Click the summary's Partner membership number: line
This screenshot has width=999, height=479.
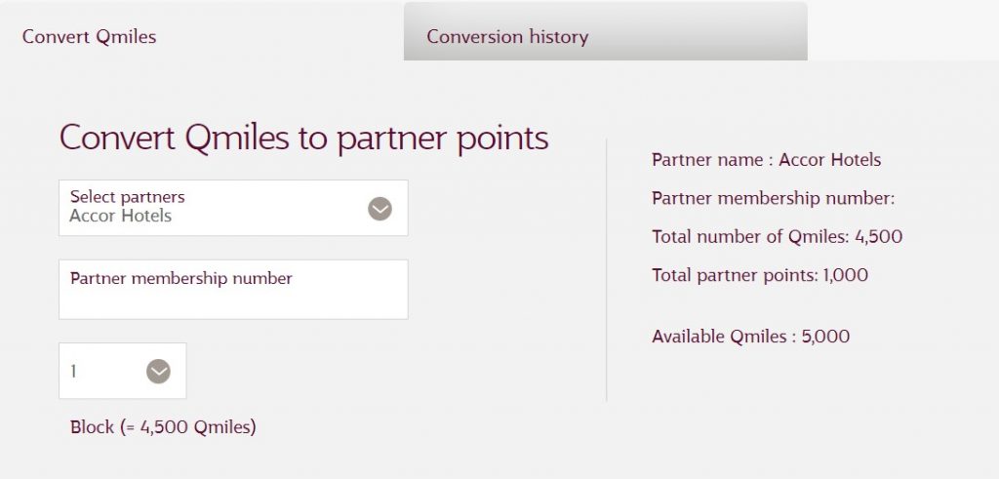[x=774, y=199]
